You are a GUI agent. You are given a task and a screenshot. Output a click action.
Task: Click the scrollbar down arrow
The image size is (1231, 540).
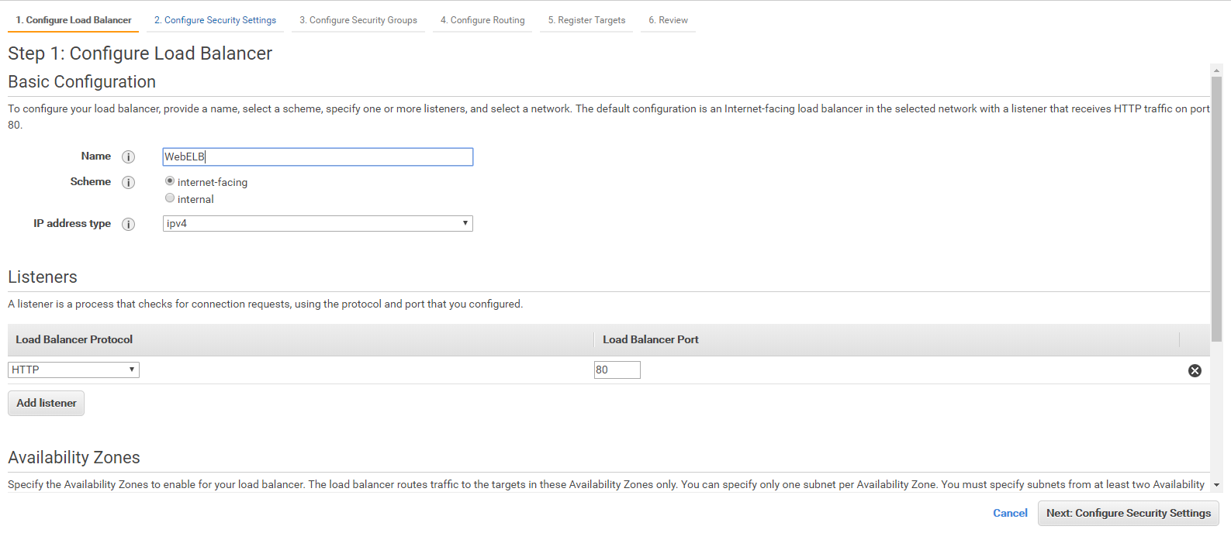(x=1216, y=485)
